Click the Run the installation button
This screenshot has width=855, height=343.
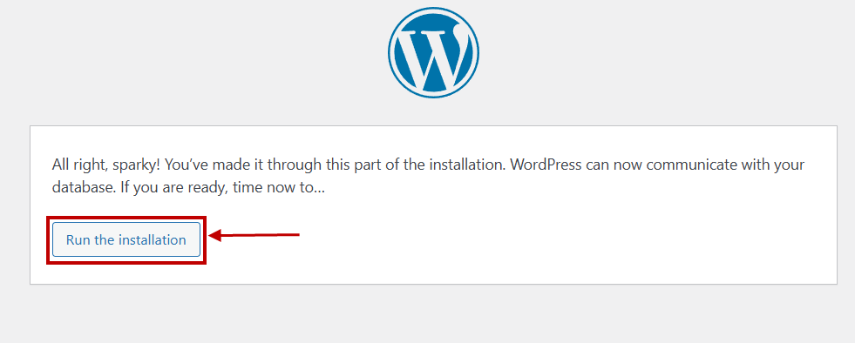tap(126, 239)
